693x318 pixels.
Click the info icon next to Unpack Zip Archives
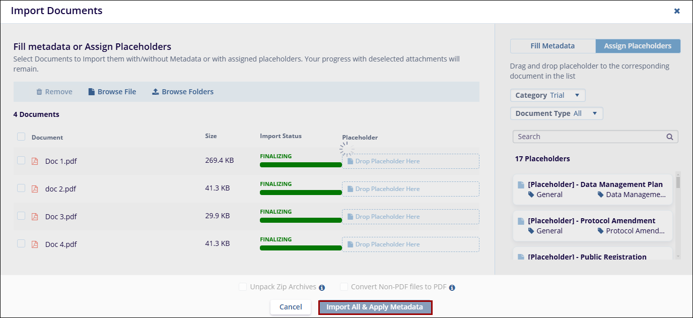click(x=322, y=287)
